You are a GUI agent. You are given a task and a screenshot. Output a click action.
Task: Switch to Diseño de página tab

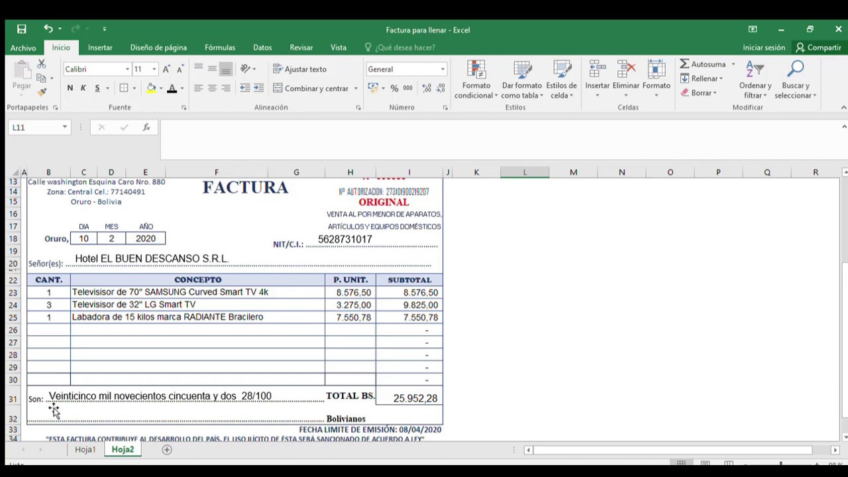(158, 48)
